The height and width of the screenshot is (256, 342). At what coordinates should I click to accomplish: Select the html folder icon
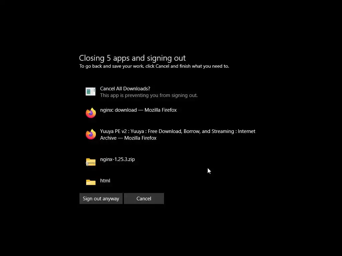click(x=91, y=182)
